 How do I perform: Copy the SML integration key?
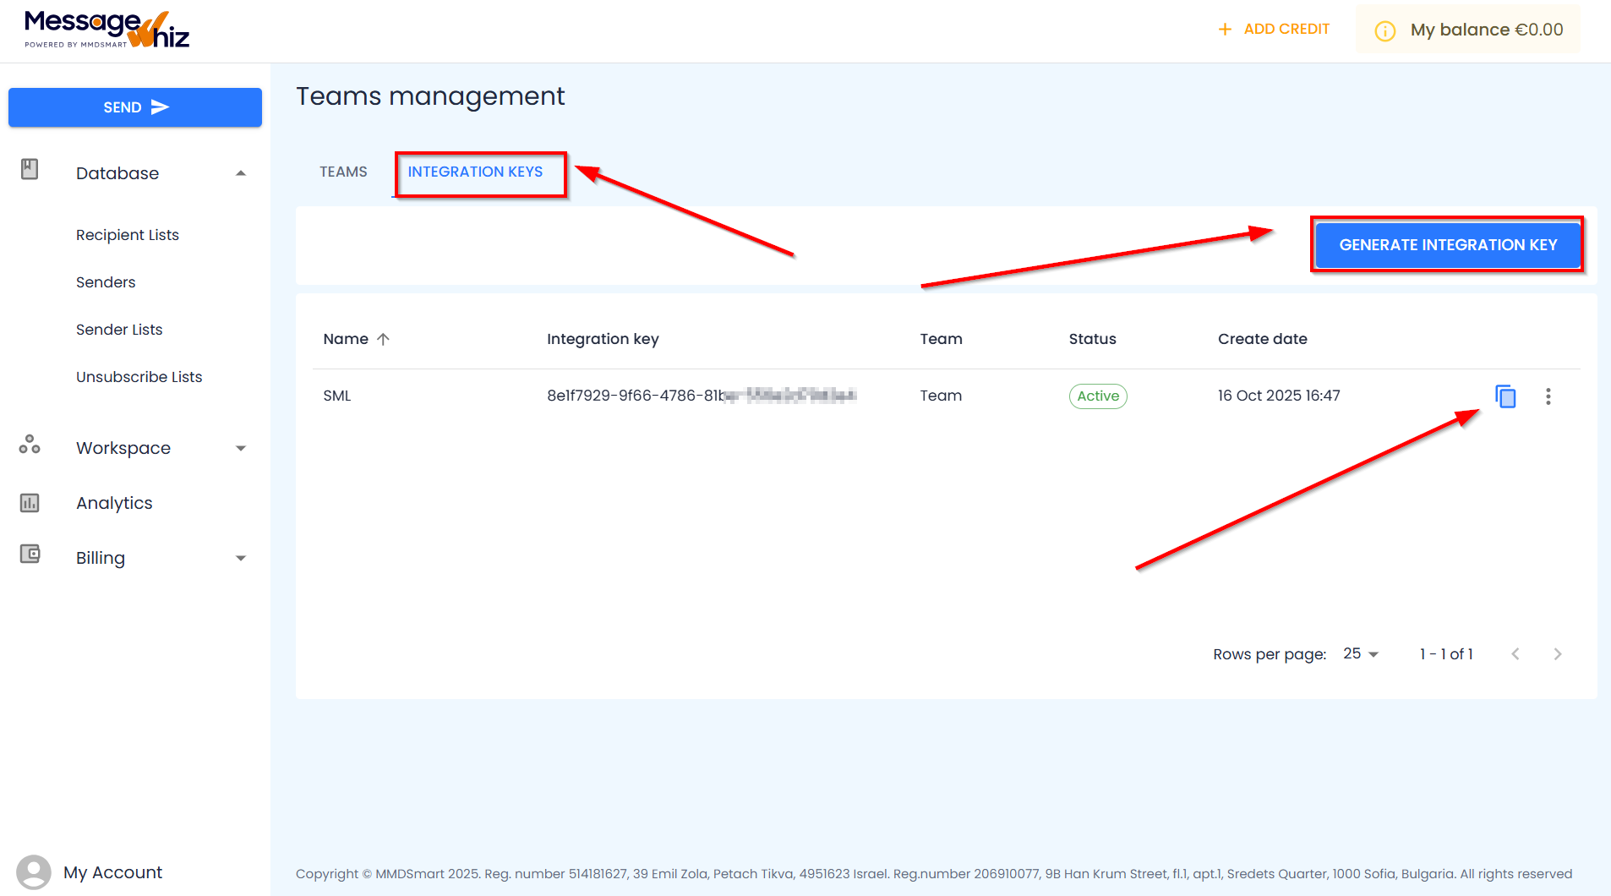pos(1505,396)
